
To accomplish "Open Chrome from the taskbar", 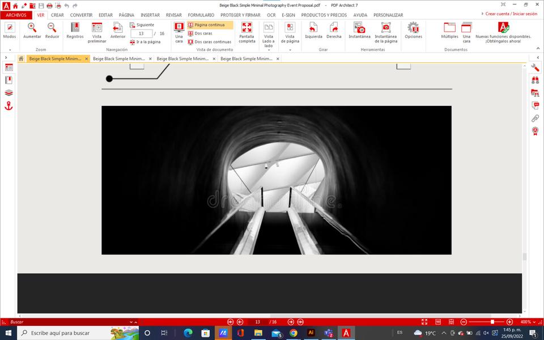I will pos(293,333).
